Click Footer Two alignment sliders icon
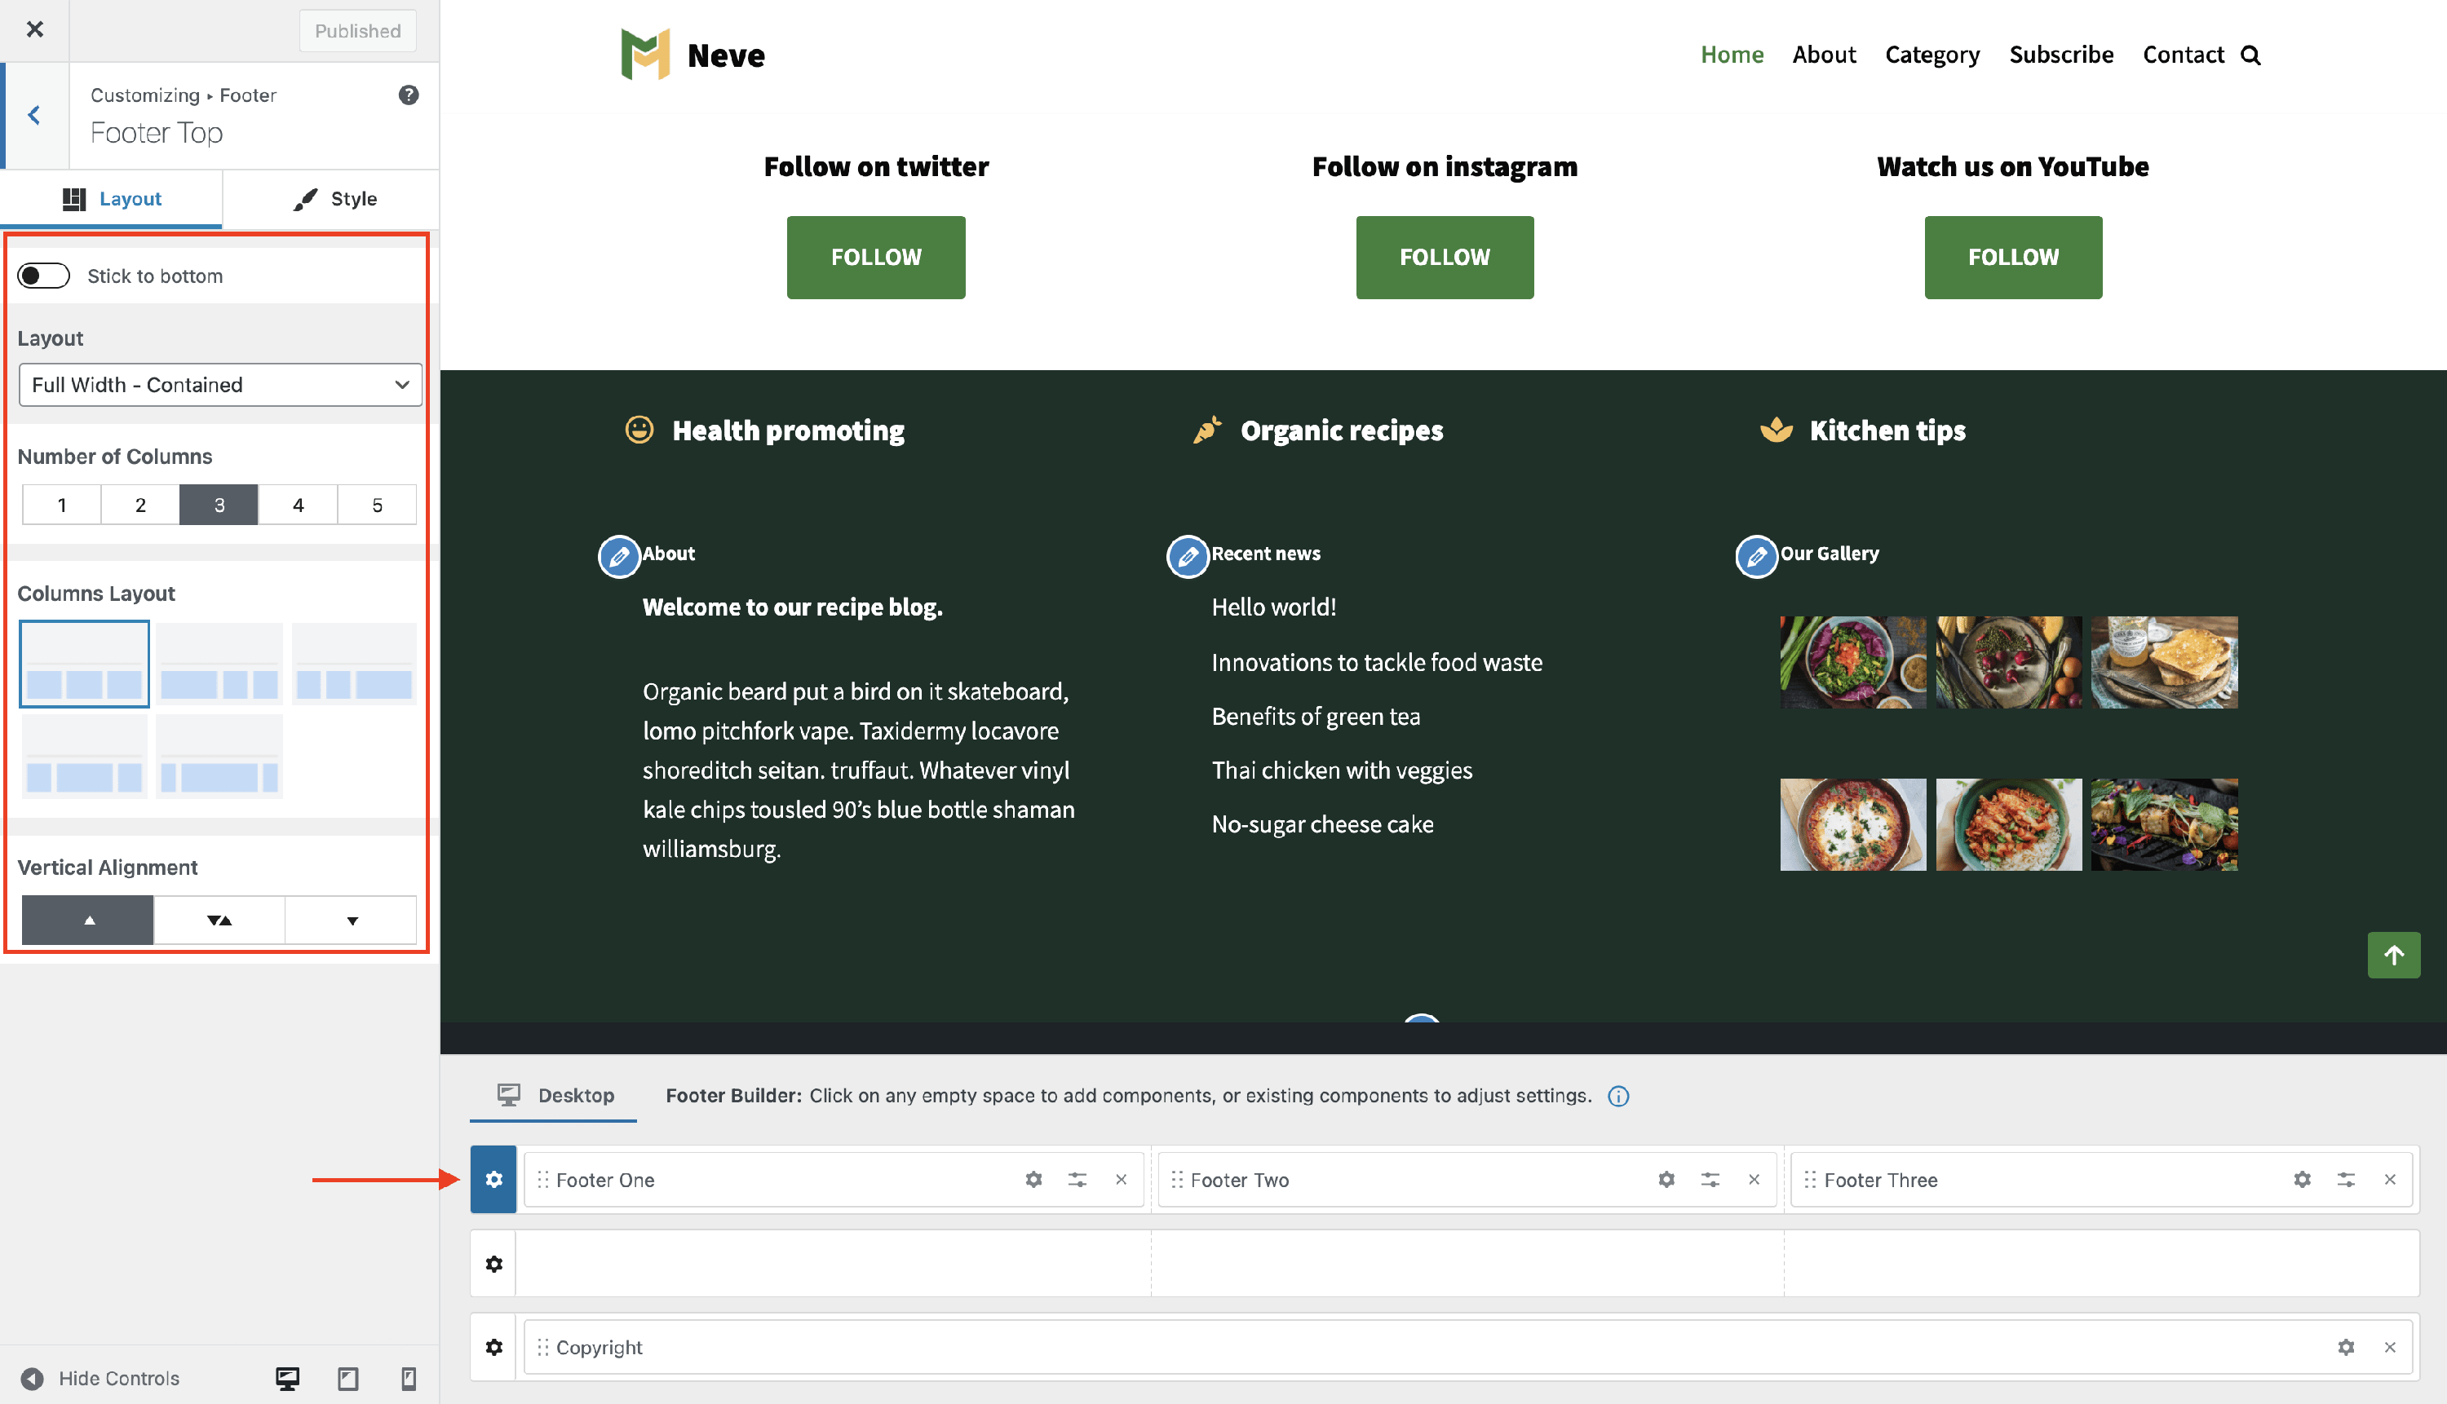 [1710, 1179]
